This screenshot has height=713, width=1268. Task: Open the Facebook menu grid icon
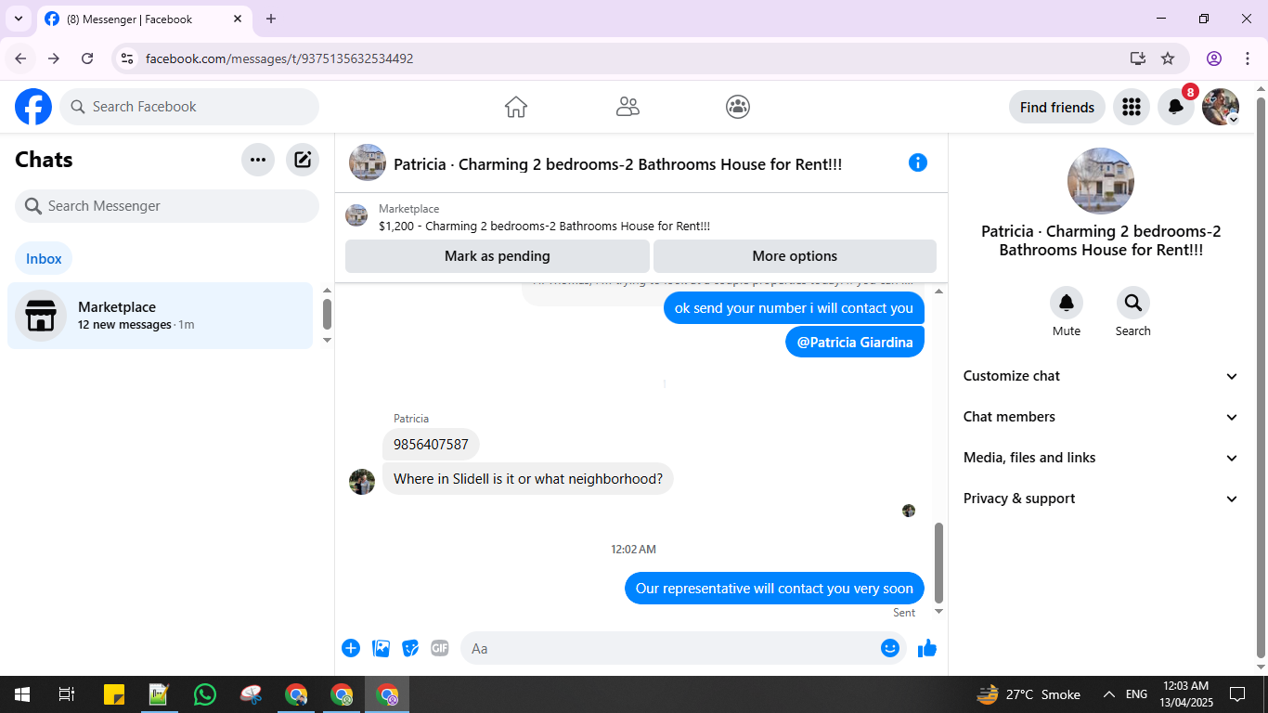pos(1132,107)
